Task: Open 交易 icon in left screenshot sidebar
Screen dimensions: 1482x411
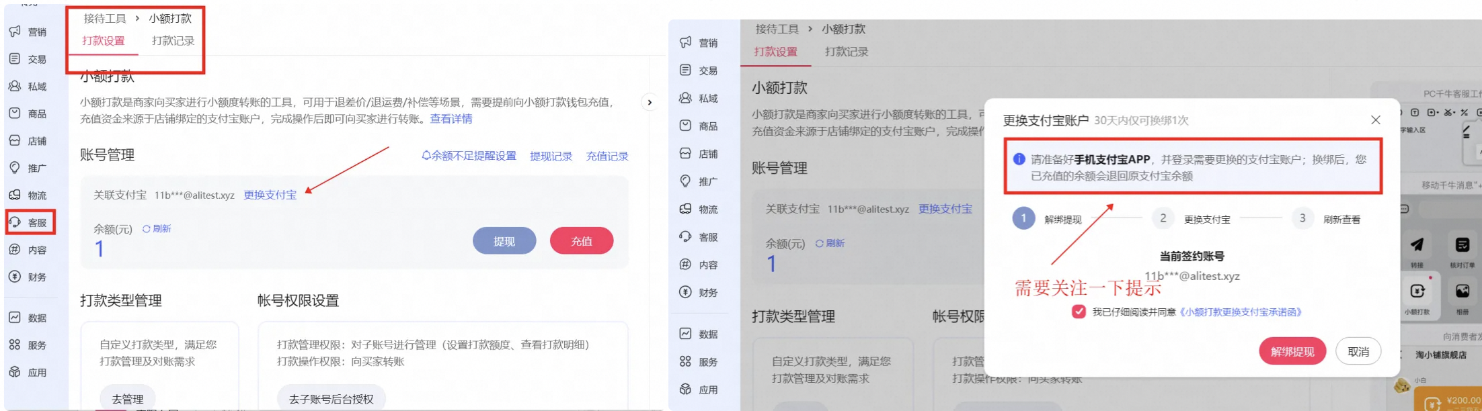Action: (x=15, y=59)
